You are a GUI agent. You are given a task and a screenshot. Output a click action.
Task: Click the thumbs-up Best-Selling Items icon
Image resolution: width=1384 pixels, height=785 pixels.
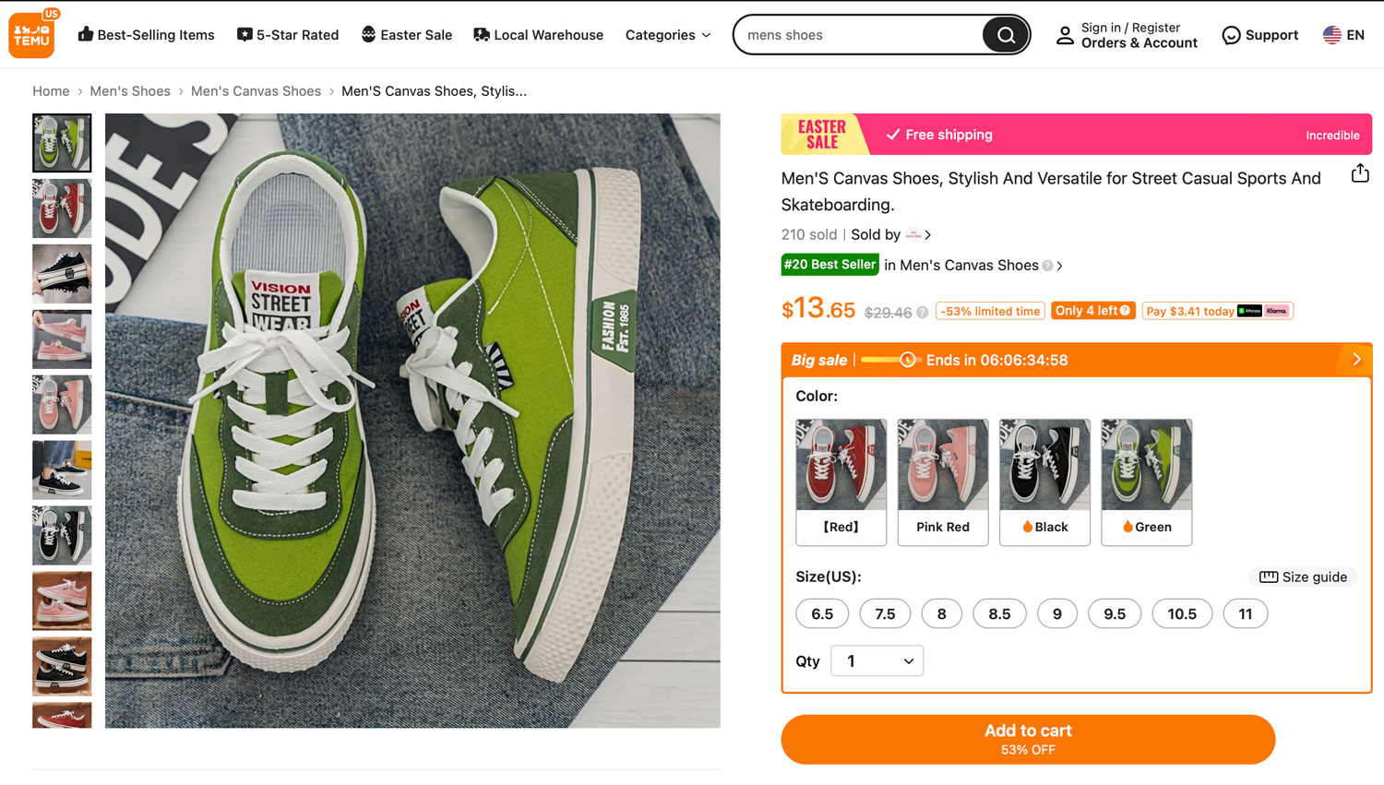[86, 34]
